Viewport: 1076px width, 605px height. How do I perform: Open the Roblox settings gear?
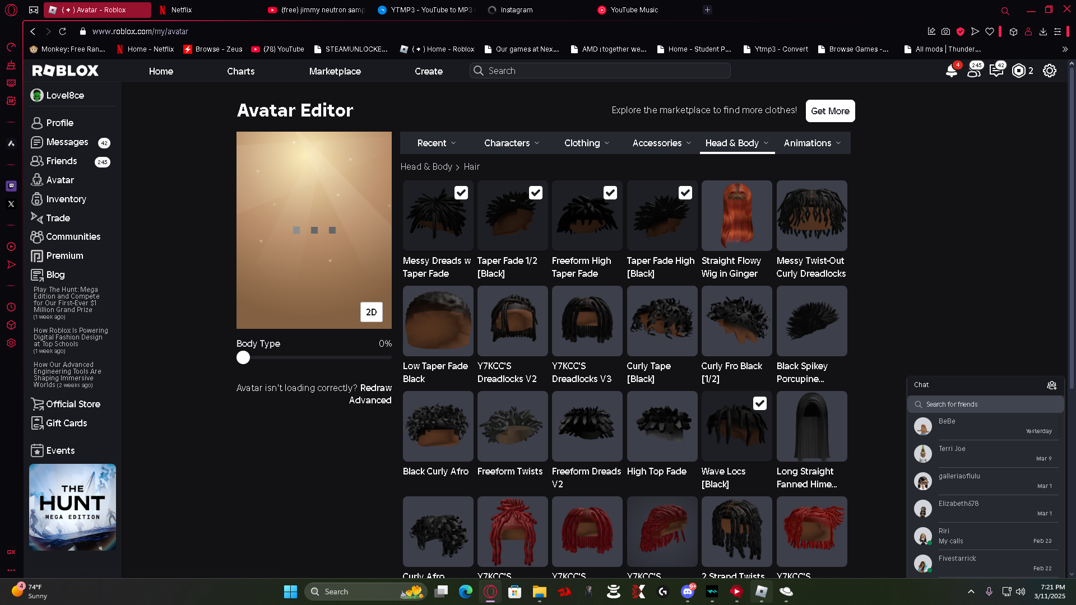click(1049, 71)
